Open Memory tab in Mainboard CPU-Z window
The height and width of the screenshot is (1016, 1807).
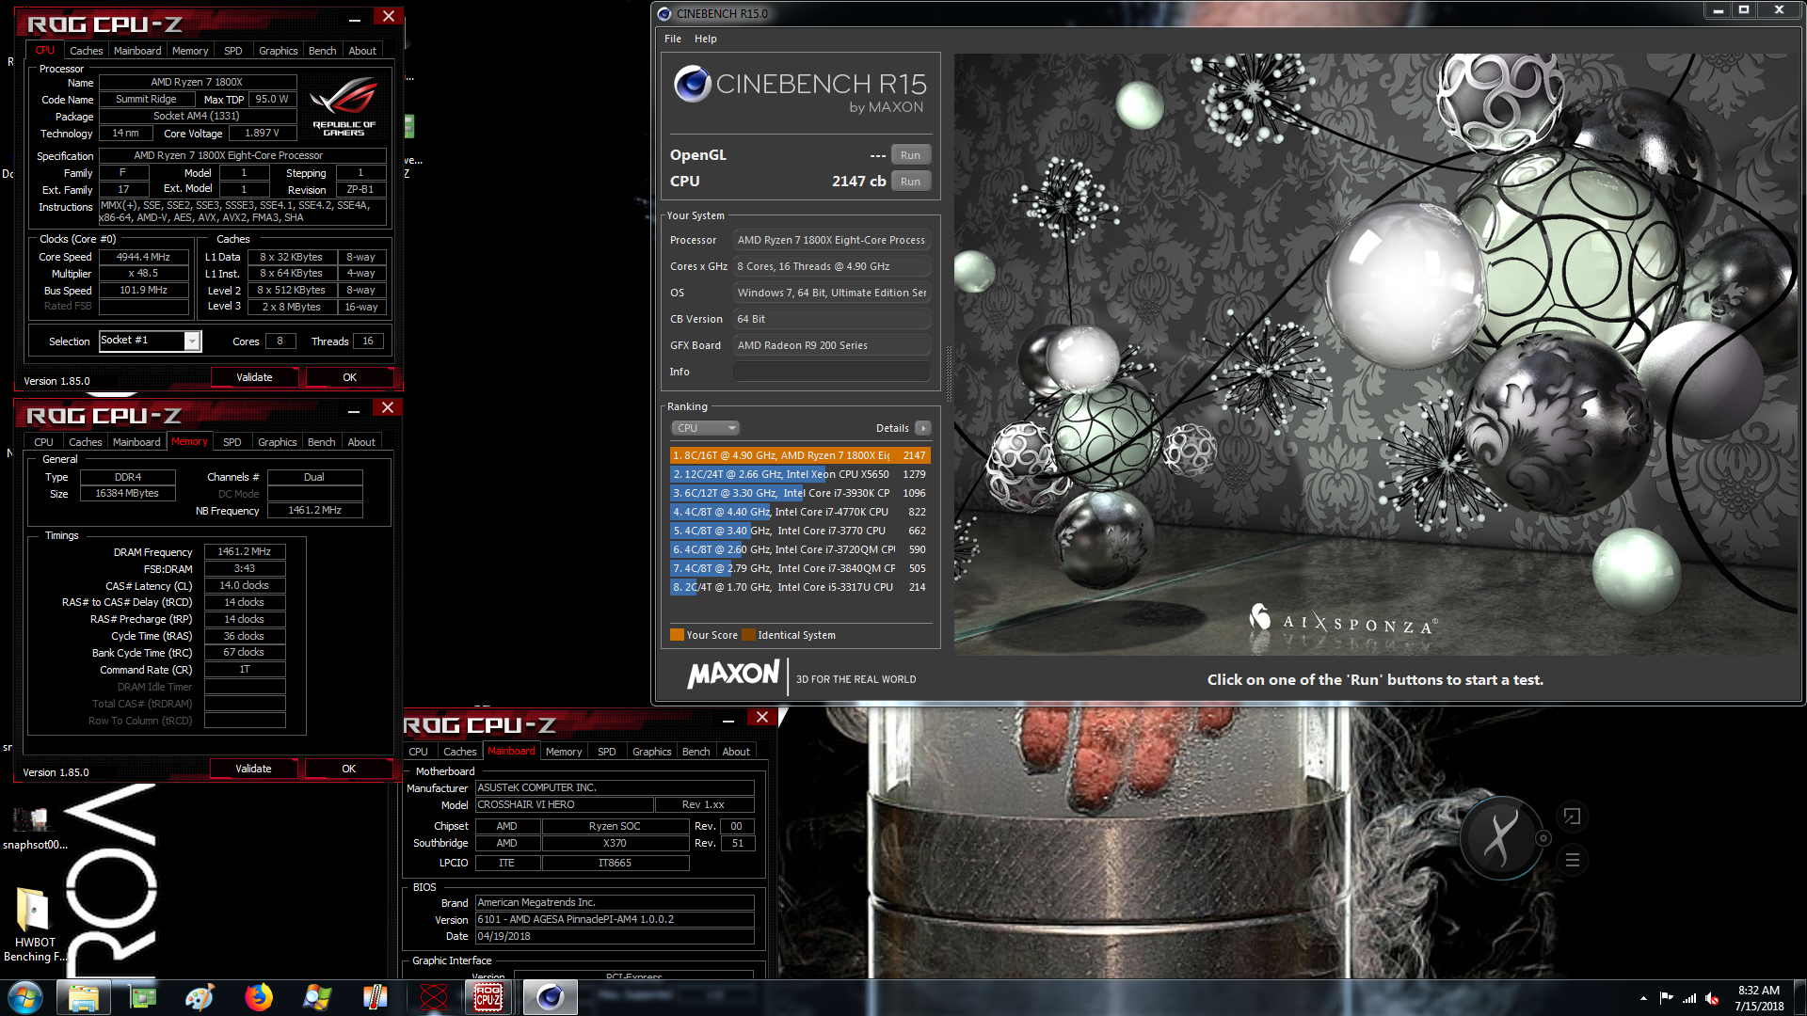564,752
